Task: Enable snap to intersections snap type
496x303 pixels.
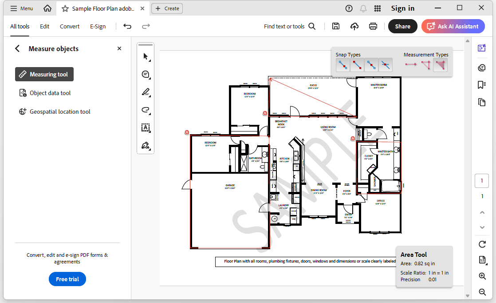Action: 385,65
